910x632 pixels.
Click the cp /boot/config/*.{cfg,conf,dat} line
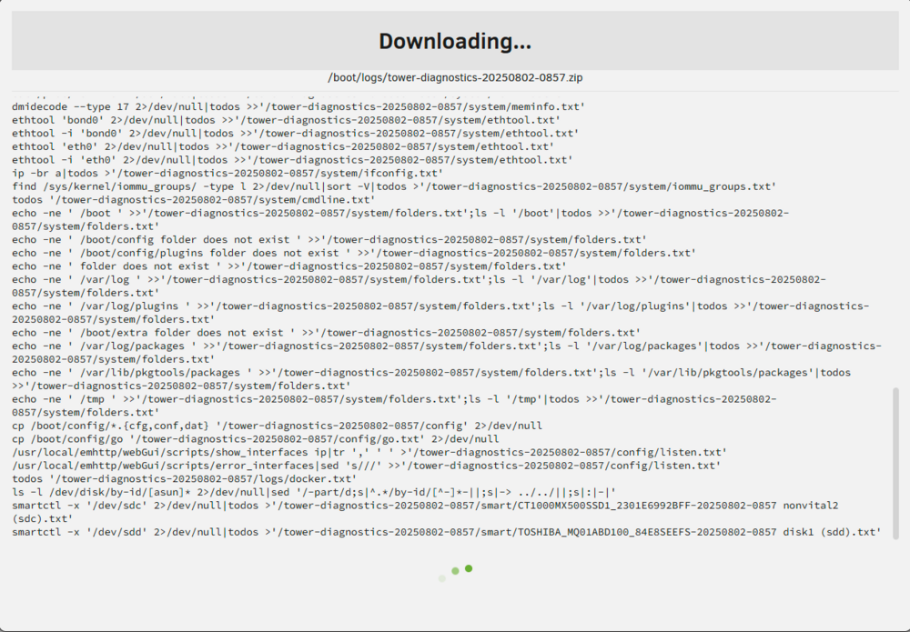[x=277, y=426]
